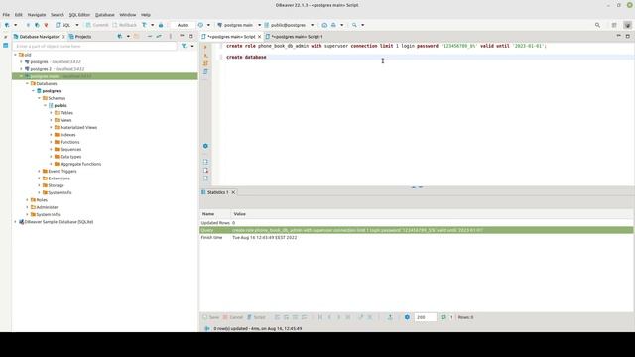Open the File menu
Viewport: 635px width, 357px height.
click(x=6, y=15)
